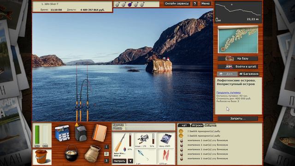Viewport: 295px width, 166px height.
Task: Open the Меню button
Action: [205, 4]
